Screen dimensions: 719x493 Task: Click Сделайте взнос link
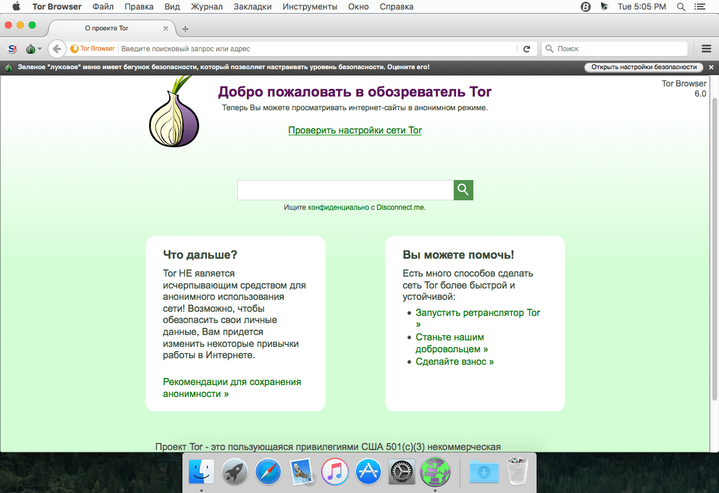coord(454,361)
